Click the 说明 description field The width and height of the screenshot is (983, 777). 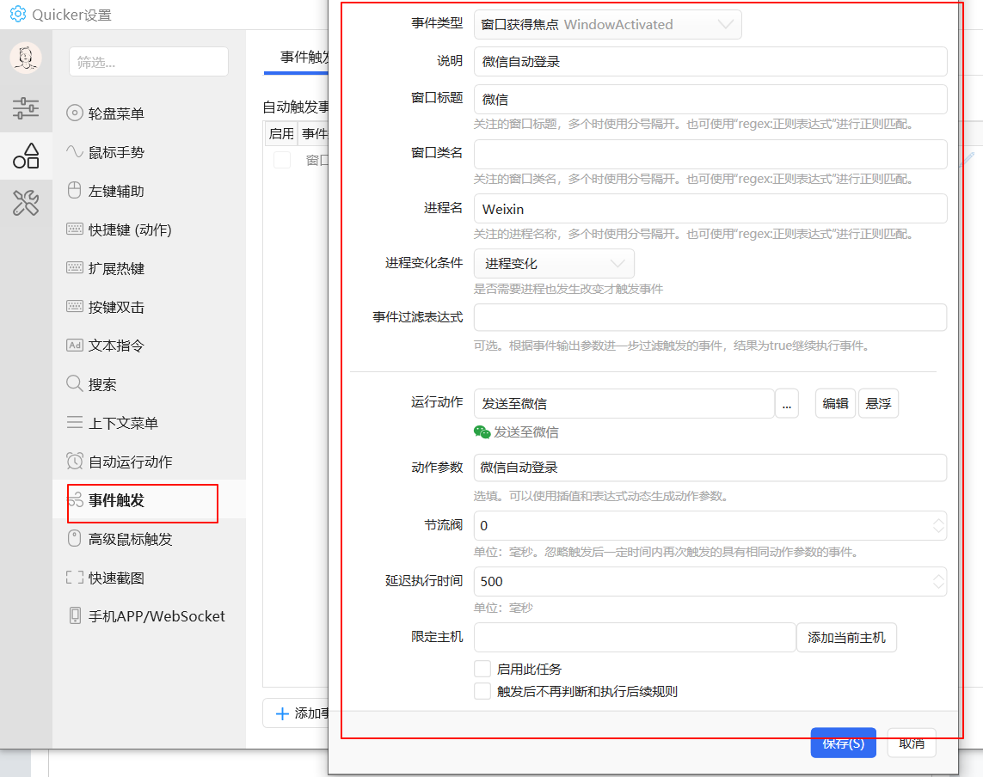710,61
